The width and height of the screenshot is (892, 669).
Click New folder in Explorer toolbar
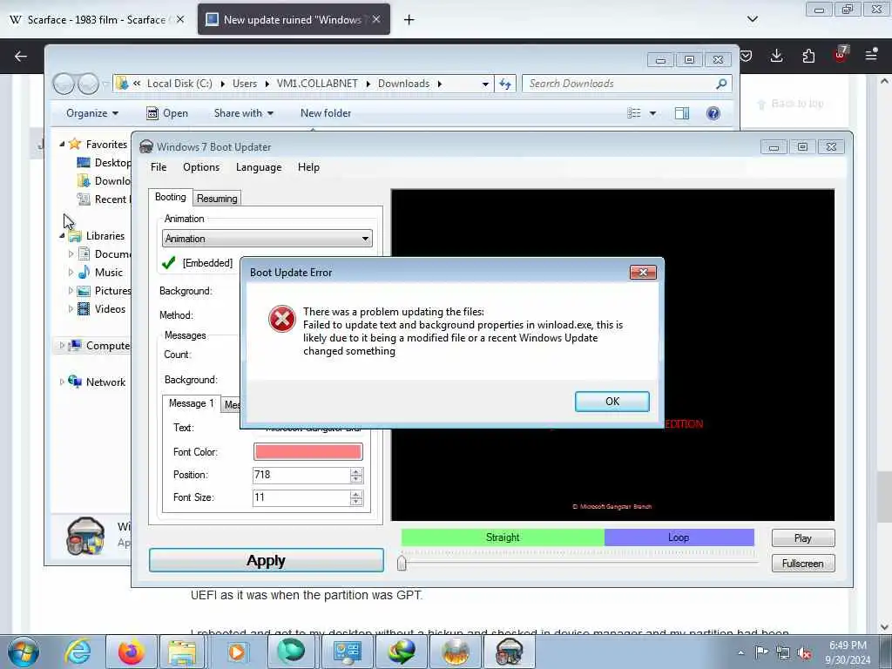click(x=326, y=113)
